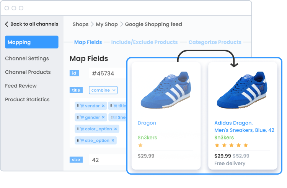
Task: Open Channel Products section
Action: (x=28, y=72)
